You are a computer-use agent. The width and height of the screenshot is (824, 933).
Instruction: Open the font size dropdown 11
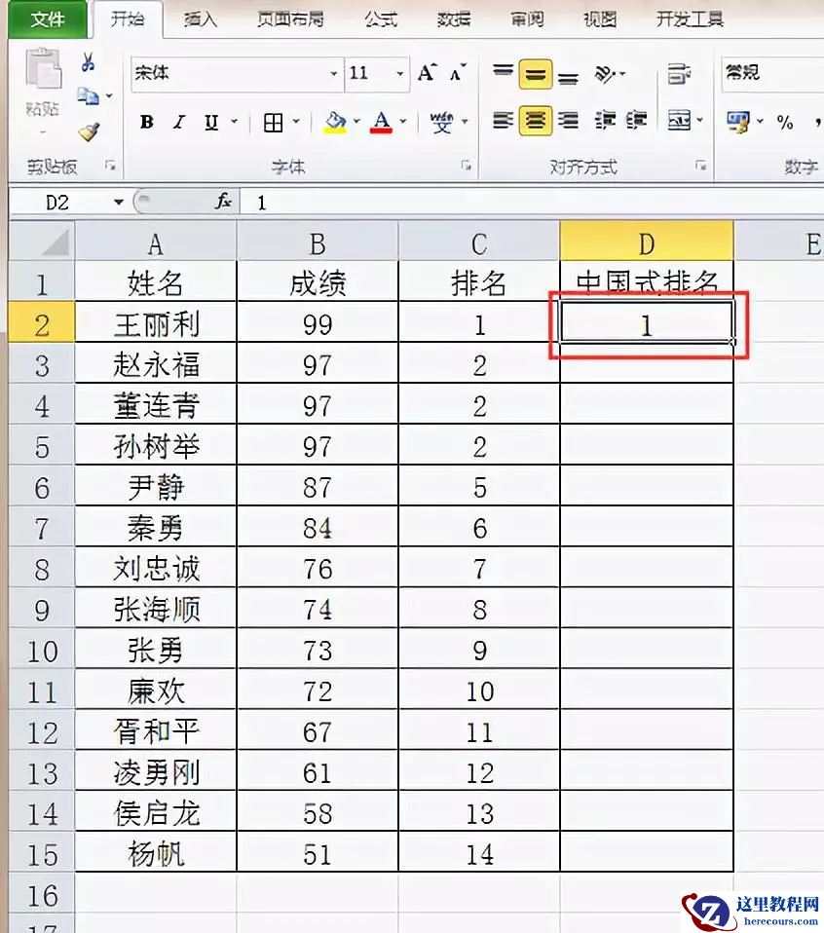point(399,74)
